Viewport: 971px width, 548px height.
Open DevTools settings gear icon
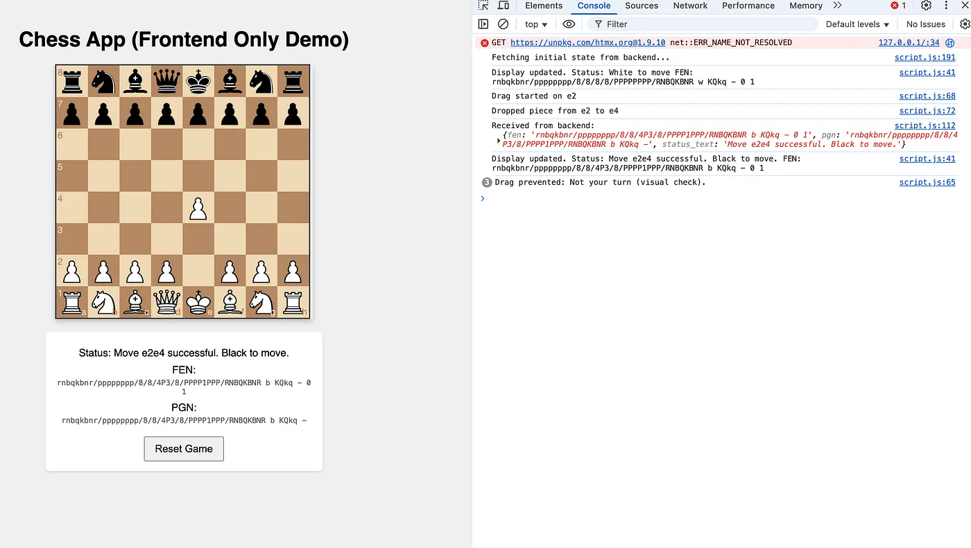pyautogui.click(x=926, y=6)
